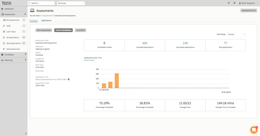Click the second orange chart bar
Screen dimensions: 260x136
point(110,85)
